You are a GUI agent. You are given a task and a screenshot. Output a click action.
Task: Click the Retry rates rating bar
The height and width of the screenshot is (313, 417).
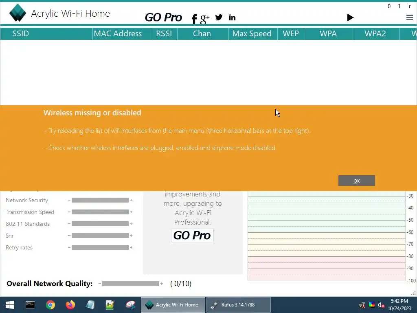click(100, 247)
